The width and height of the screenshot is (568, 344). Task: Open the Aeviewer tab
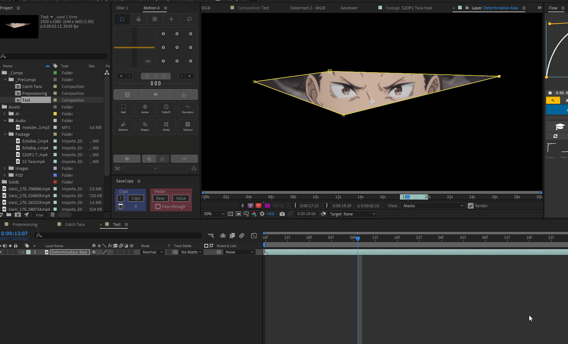pos(349,8)
